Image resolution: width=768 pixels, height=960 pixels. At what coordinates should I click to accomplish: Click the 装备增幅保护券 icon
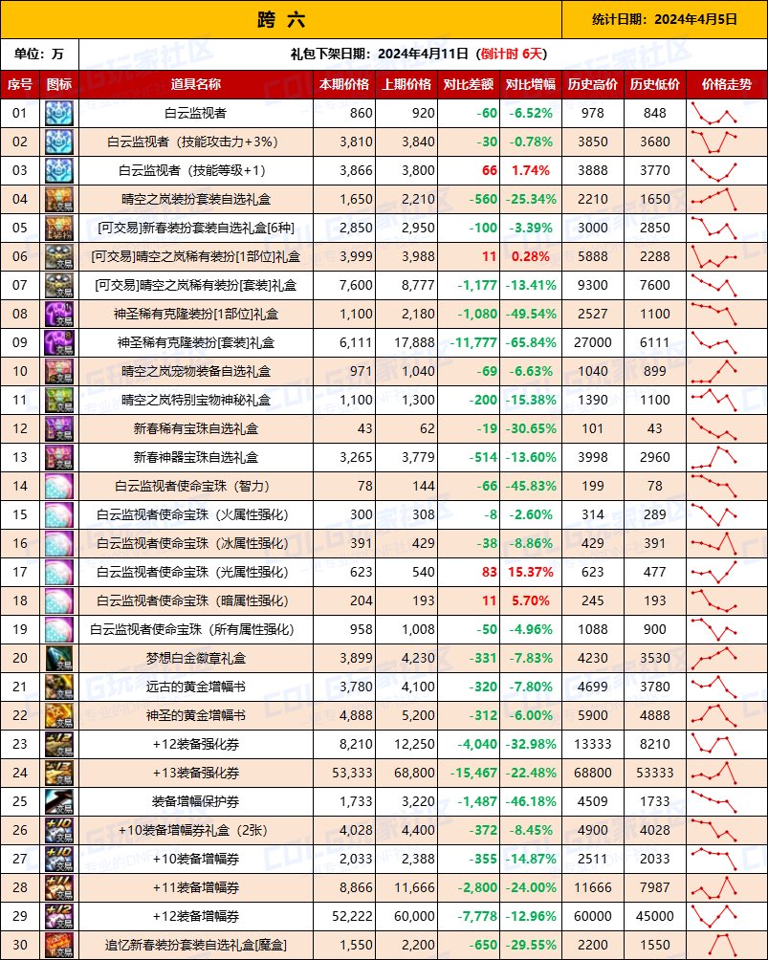(x=59, y=801)
